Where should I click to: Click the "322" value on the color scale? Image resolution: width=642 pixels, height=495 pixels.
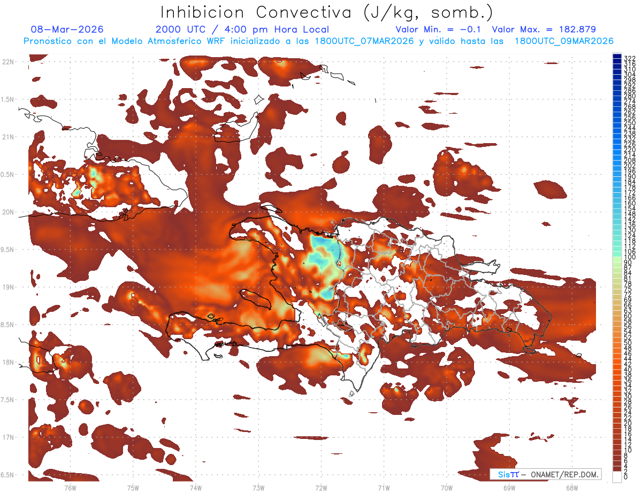[x=629, y=58]
